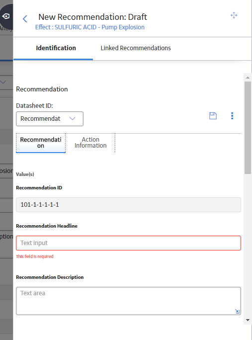Screen dimensions: 252x340
Task: Open the Linked Recommendations tab
Action: tap(136, 48)
